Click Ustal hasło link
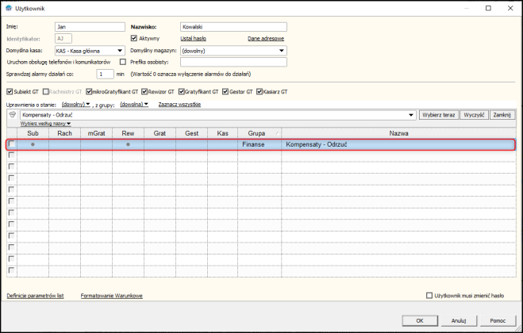This screenshot has height=333, width=523. click(193, 39)
